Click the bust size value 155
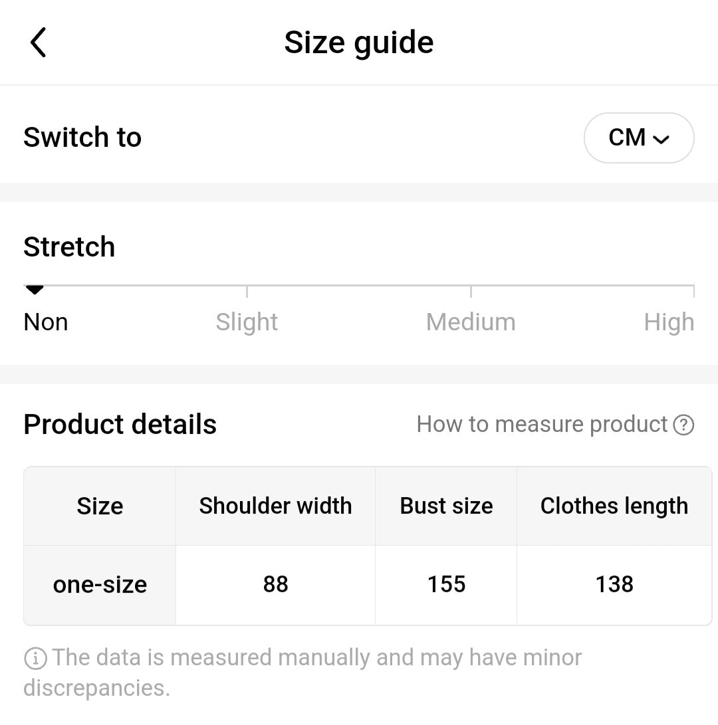The image size is (718, 725). (x=446, y=585)
